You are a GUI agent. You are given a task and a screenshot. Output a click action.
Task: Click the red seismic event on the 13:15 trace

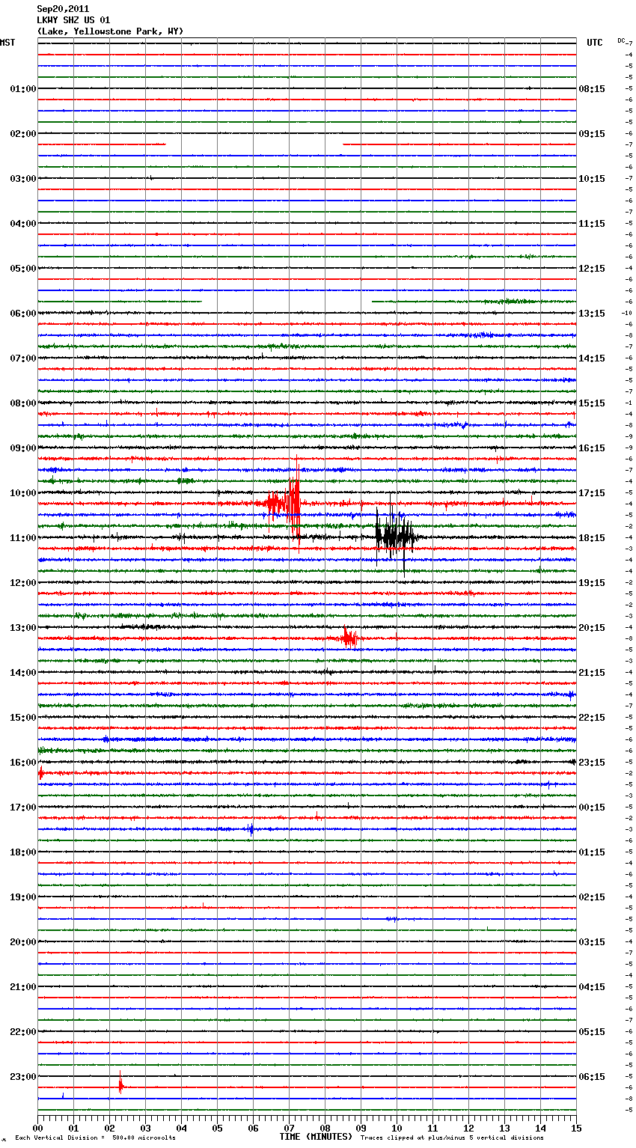[x=349, y=638]
